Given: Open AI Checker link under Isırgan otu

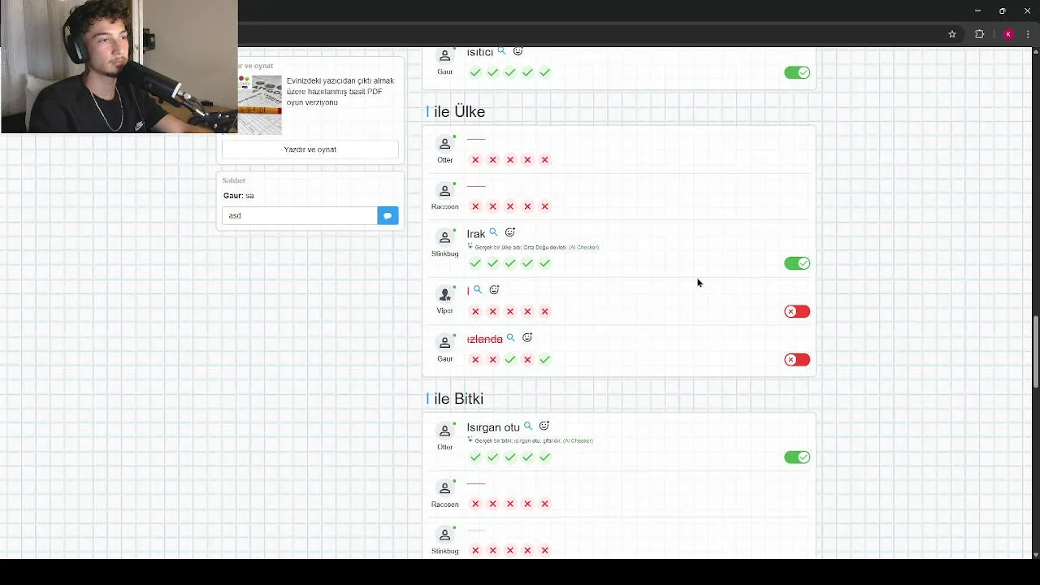Looking at the screenshot, I should (578, 440).
